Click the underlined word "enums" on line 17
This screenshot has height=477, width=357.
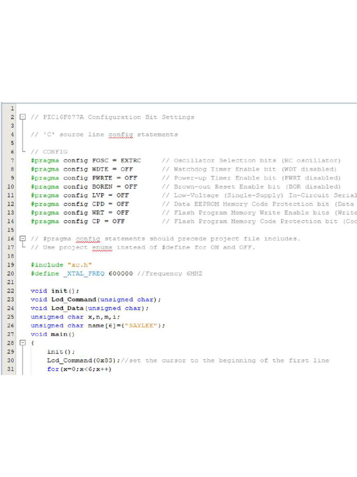coord(102,248)
